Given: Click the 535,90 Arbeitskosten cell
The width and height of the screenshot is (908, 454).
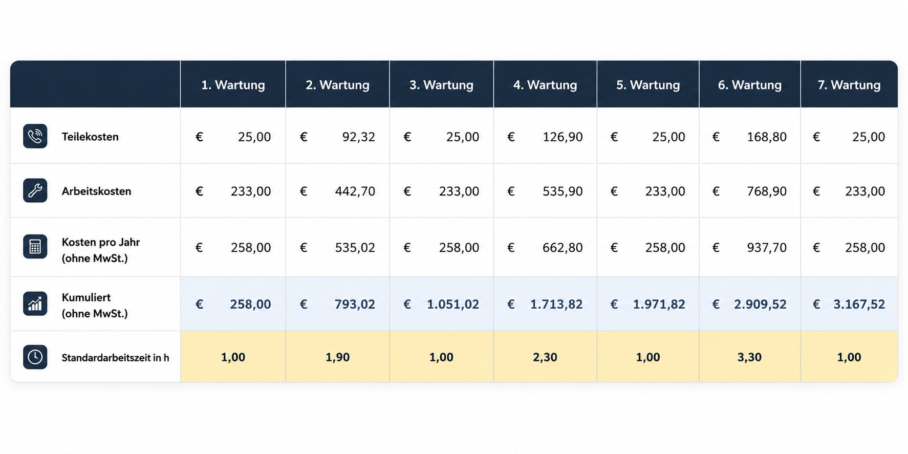Looking at the screenshot, I should click(545, 191).
